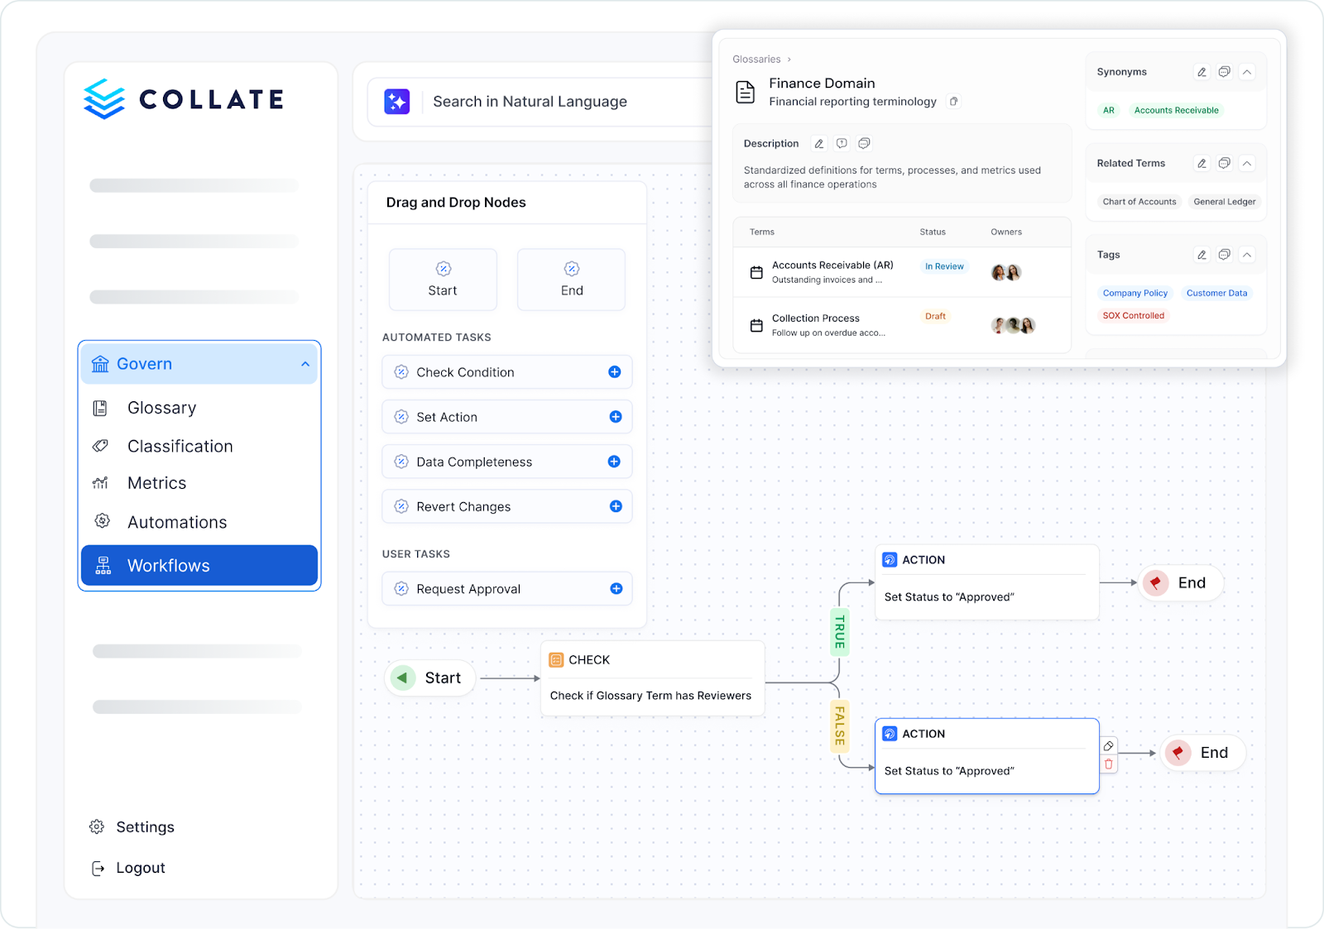Click the TRUE branch label
The height and width of the screenshot is (929, 1324).
click(840, 631)
